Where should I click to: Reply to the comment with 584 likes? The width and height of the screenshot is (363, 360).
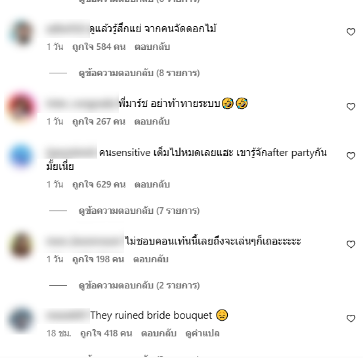pyautogui.click(x=152, y=47)
